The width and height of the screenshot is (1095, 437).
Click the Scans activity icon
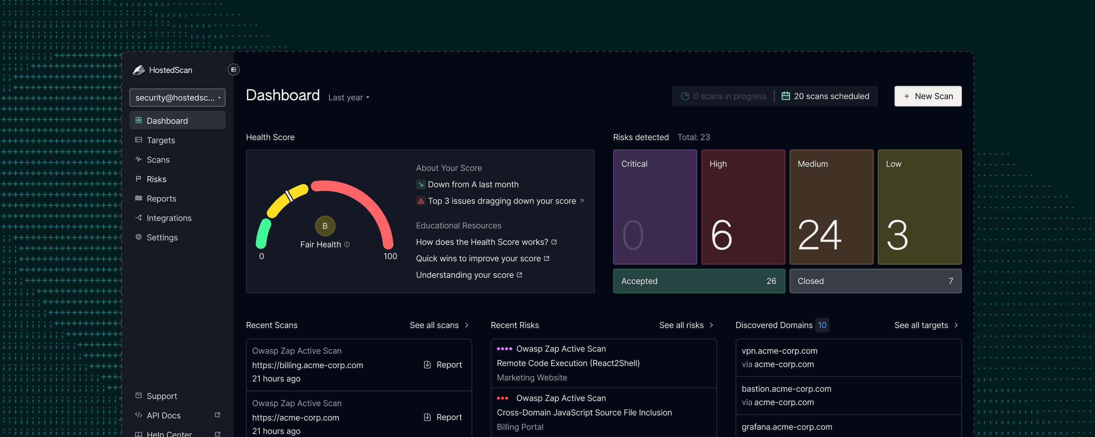139,160
